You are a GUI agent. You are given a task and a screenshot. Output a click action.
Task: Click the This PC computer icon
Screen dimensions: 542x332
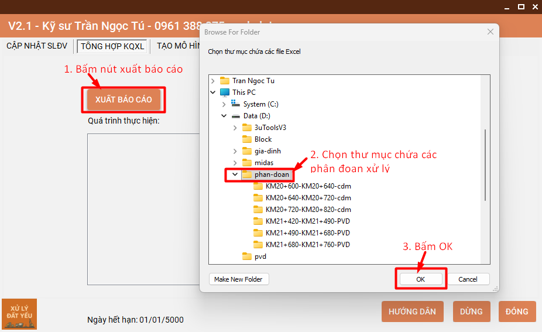[225, 93]
